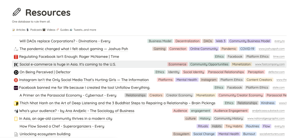This screenshot has height=138, width=297.
Task: Click the time.com URL
Action: click(279, 57)
